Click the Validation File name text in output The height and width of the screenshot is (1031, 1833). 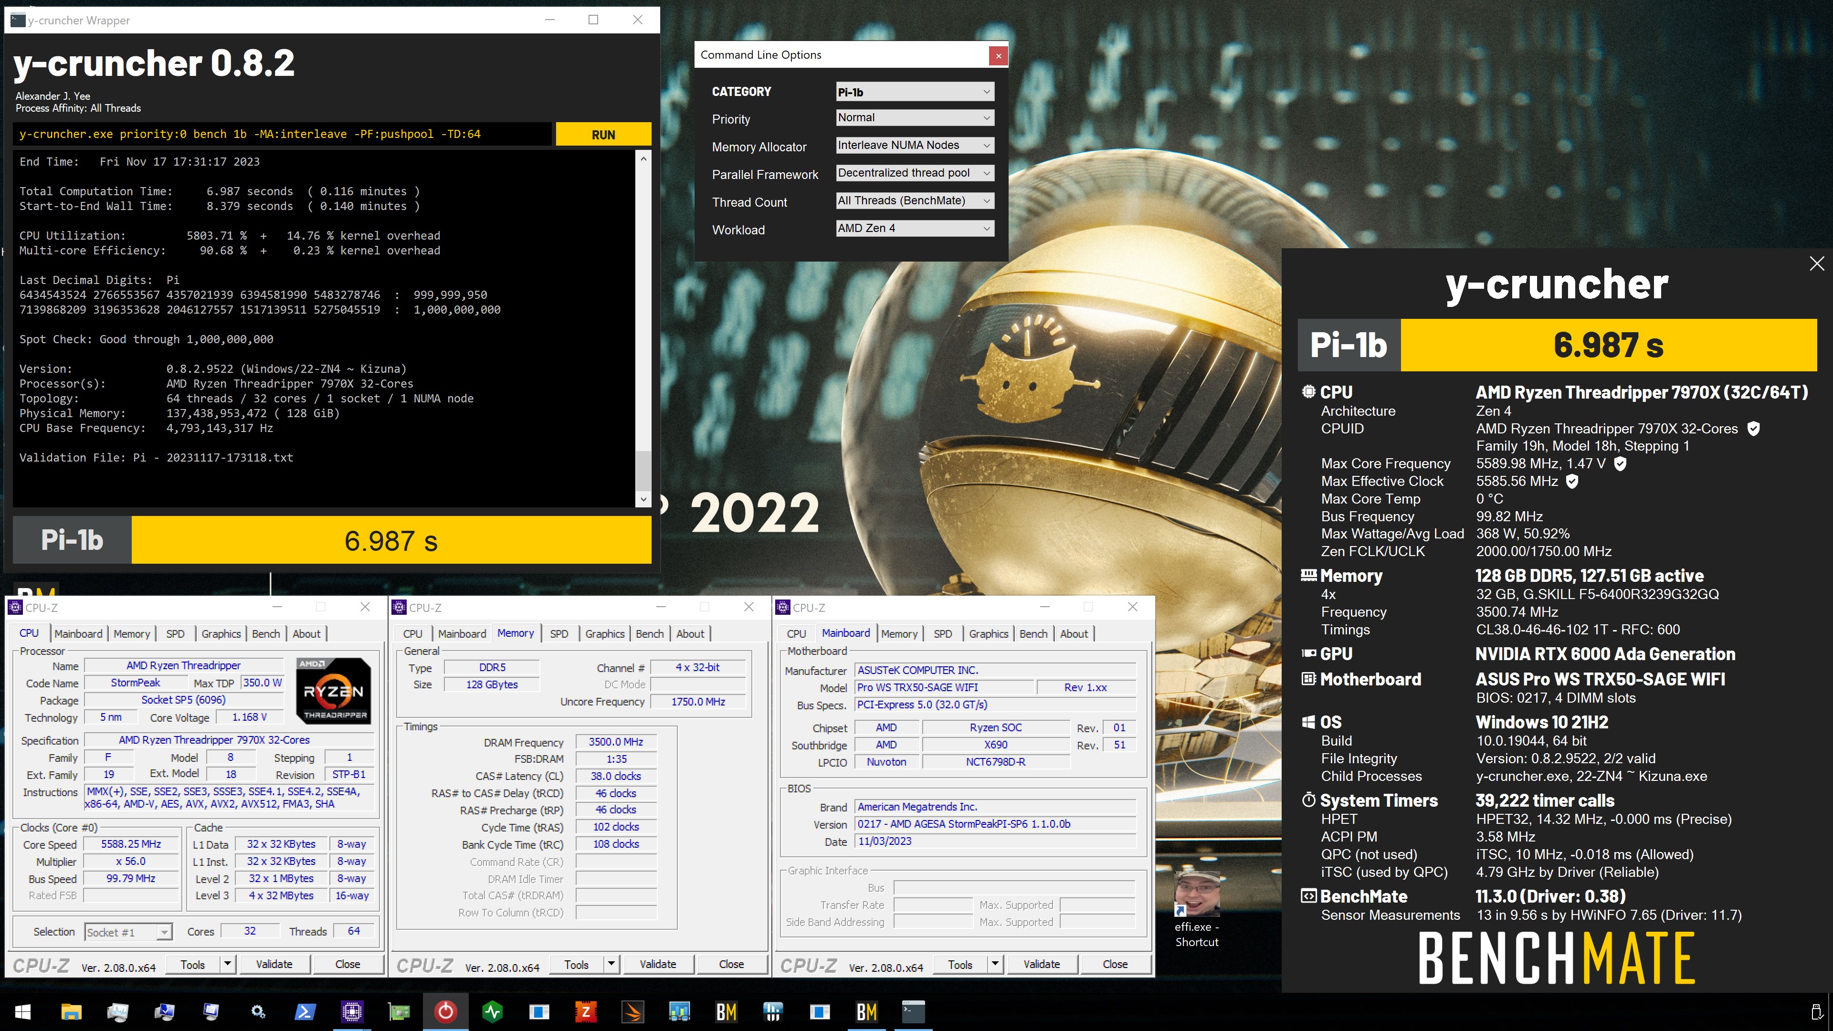pyautogui.click(x=213, y=458)
